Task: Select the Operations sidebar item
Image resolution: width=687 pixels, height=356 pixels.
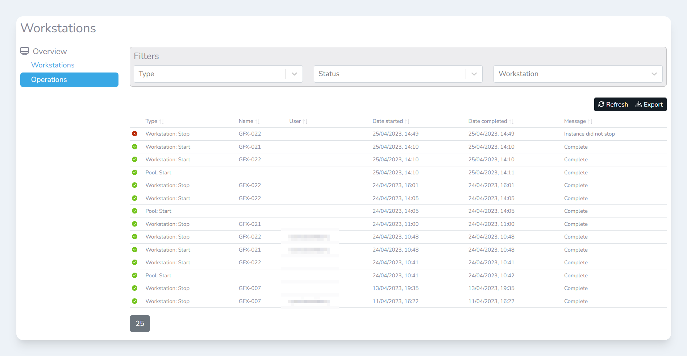Action: [x=69, y=80]
